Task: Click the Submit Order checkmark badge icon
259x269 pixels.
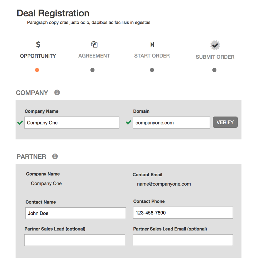Action: coord(215,45)
